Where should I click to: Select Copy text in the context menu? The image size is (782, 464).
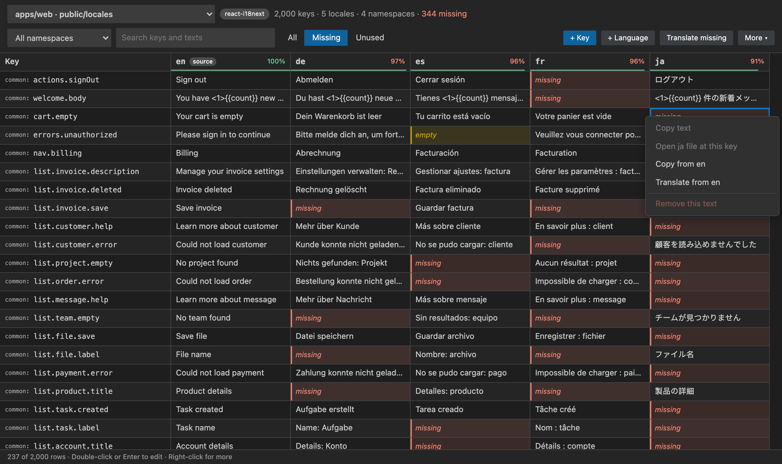(712, 128)
